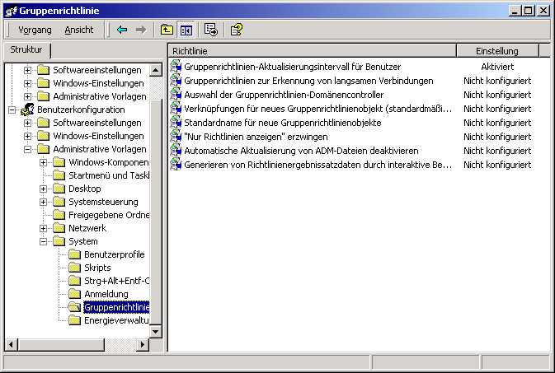Click the folder icon of Desktop
The height and width of the screenshot is (373, 555).
pos(59,189)
